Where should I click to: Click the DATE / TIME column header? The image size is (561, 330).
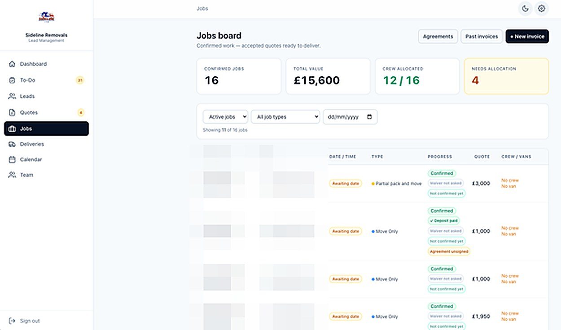click(343, 157)
